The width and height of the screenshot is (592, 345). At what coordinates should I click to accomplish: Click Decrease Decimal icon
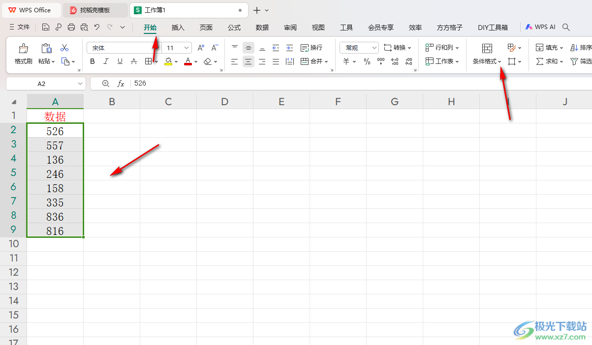pos(408,61)
